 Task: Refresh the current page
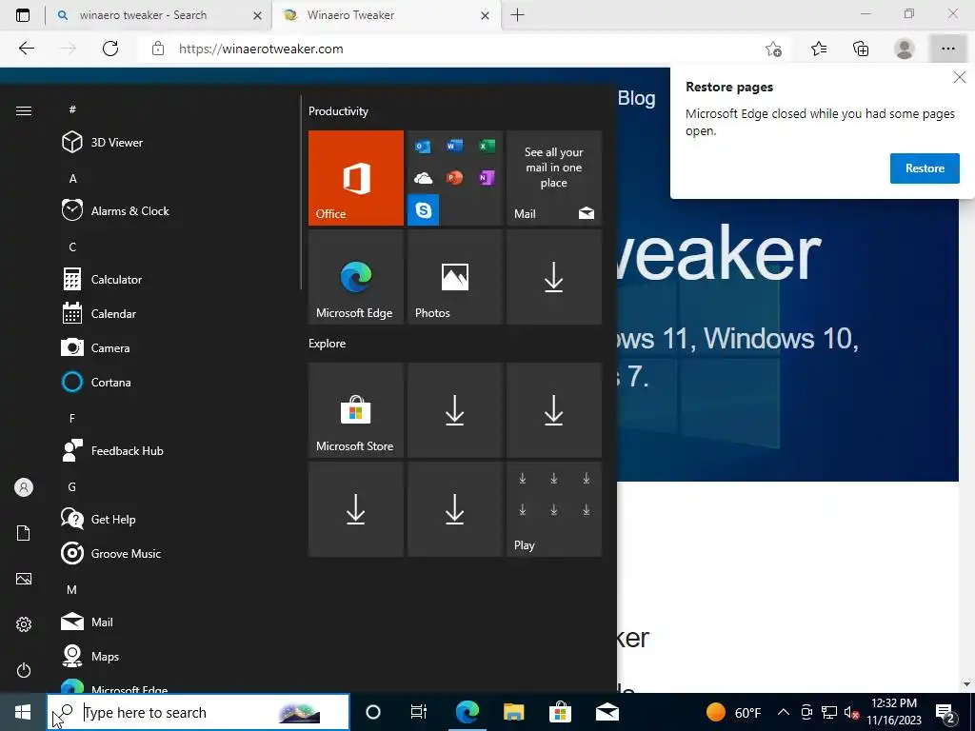pyautogui.click(x=110, y=49)
